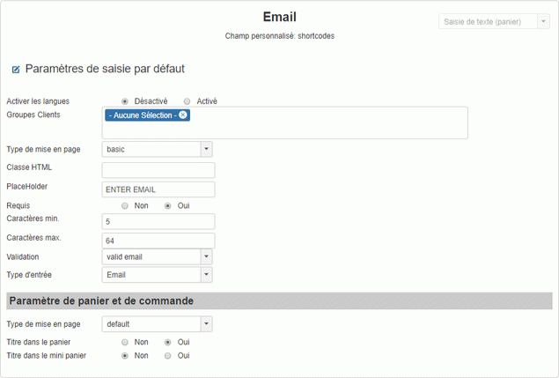Expand the 'default' layout dropdown in panier section
The height and width of the screenshot is (378, 559).
tap(157, 324)
